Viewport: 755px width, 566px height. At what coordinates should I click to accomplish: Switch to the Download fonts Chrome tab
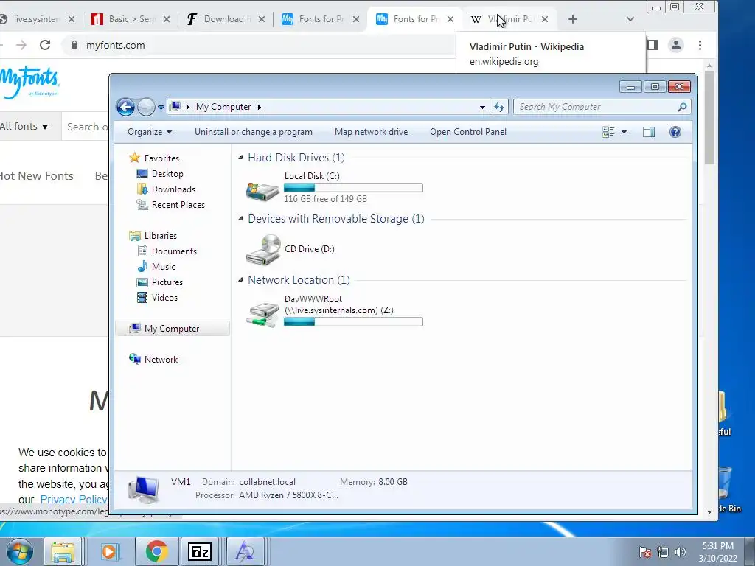pyautogui.click(x=227, y=19)
